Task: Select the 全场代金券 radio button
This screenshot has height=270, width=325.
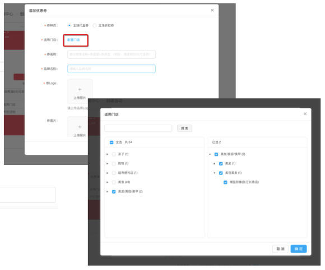Action: coord(69,25)
